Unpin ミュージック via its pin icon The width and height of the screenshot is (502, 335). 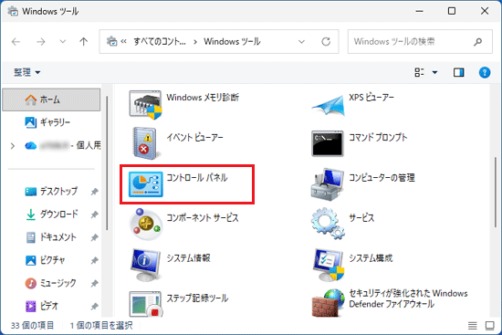coord(94,284)
